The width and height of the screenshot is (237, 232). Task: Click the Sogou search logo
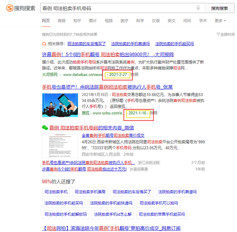pos(21,8)
